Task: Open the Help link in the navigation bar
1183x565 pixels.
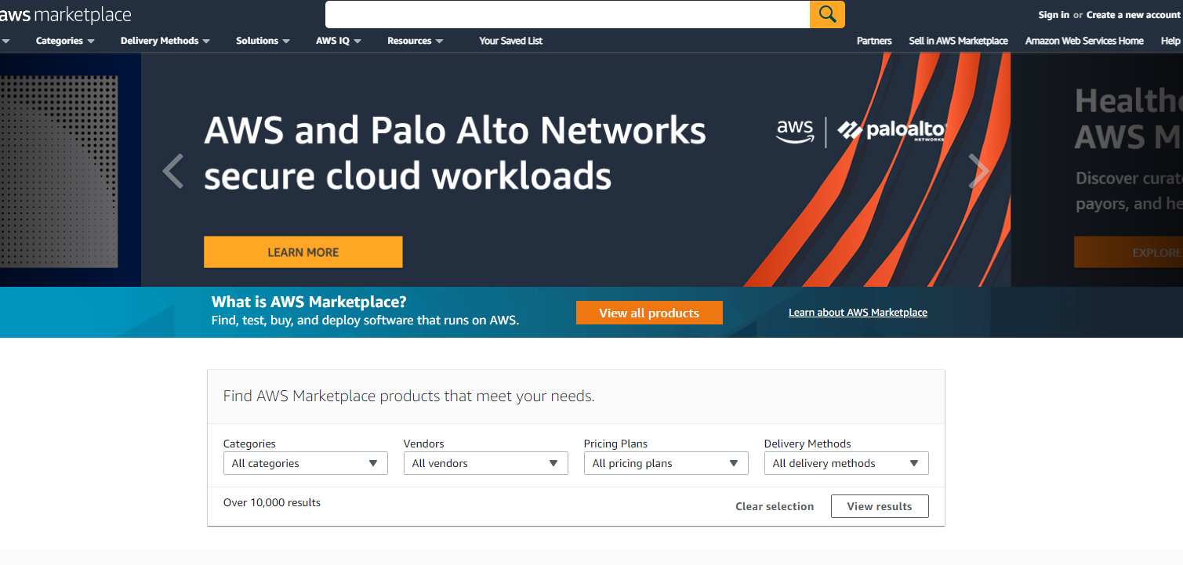Action: [x=1170, y=41]
